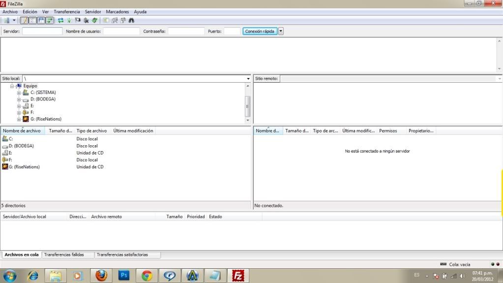
Task: Select the E: CD drive icon in list
Action: point(5,153)
